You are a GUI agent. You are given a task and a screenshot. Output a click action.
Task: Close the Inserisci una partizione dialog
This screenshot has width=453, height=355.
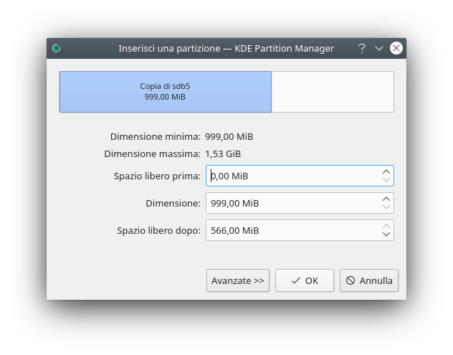point(396,49)
